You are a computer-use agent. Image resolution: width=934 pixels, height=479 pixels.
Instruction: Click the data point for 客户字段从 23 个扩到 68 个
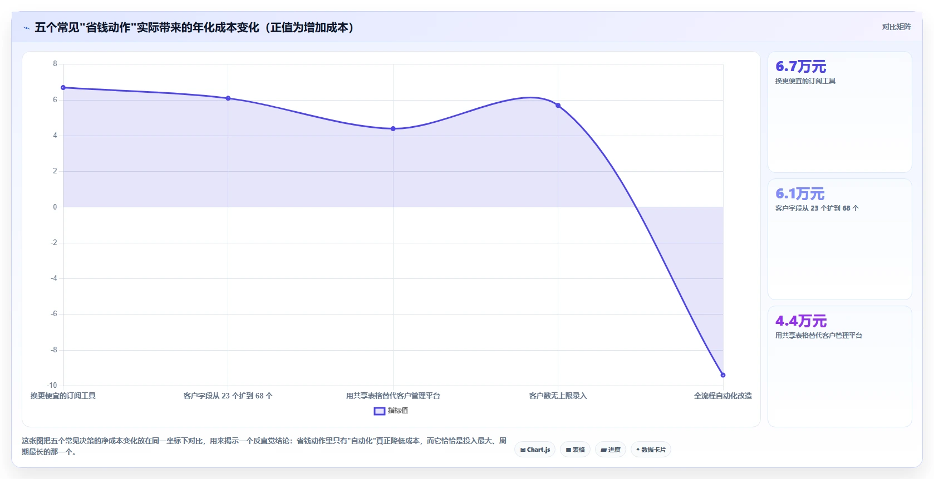coord(228,98)
